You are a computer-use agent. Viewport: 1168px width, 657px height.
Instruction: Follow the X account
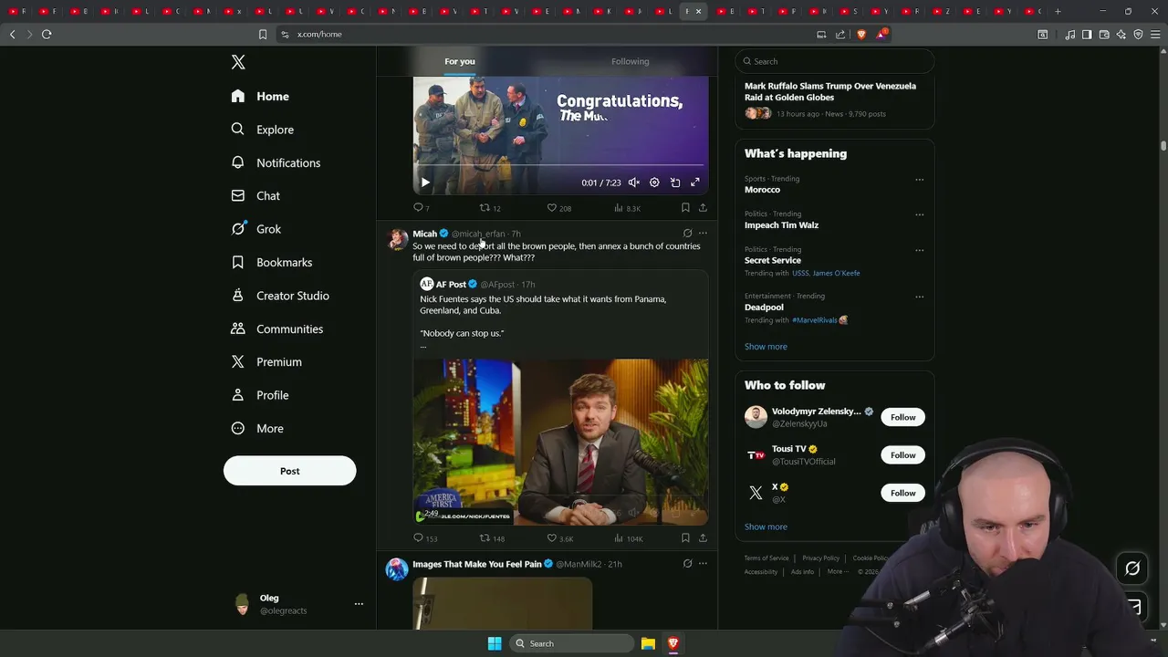902,493
